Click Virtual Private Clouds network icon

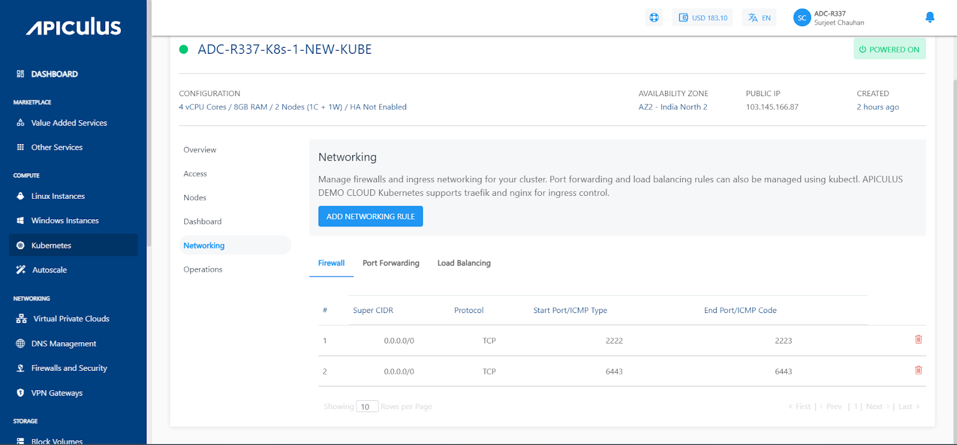tap(22, 319)
